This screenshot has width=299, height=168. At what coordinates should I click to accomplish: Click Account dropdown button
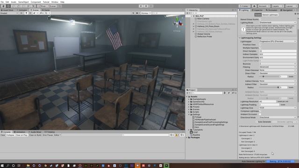(264, 6)
